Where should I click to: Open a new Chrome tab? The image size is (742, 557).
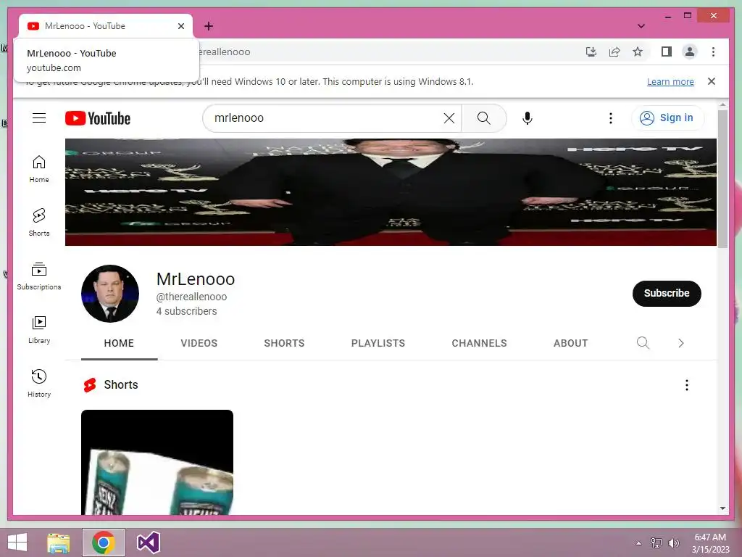209,26
